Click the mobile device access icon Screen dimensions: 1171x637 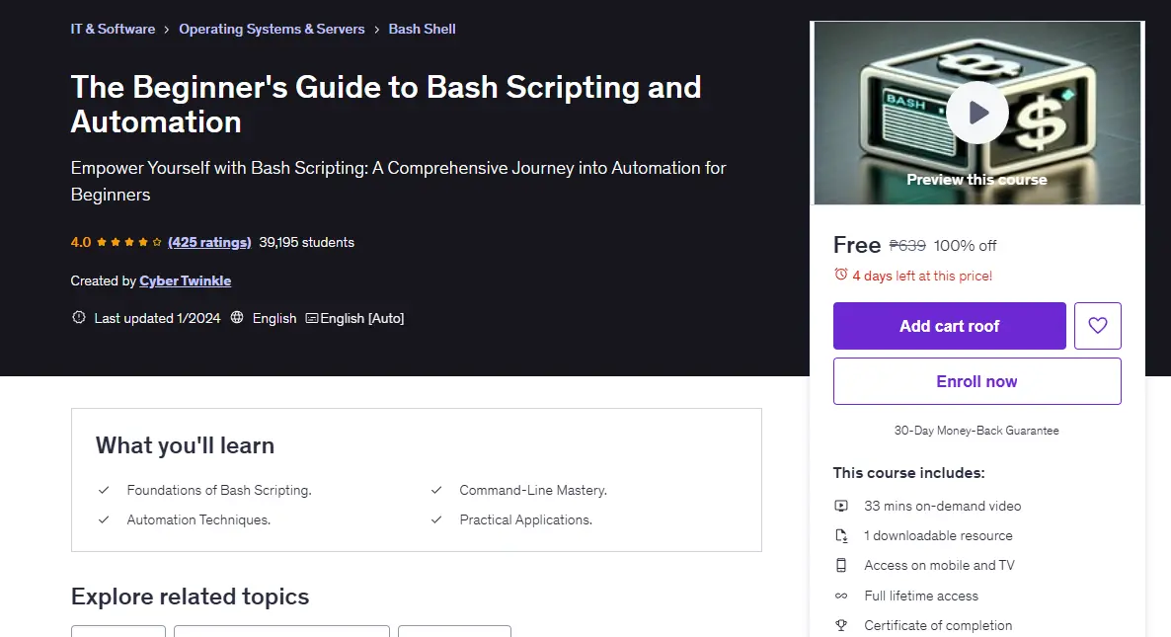(841, 565)
